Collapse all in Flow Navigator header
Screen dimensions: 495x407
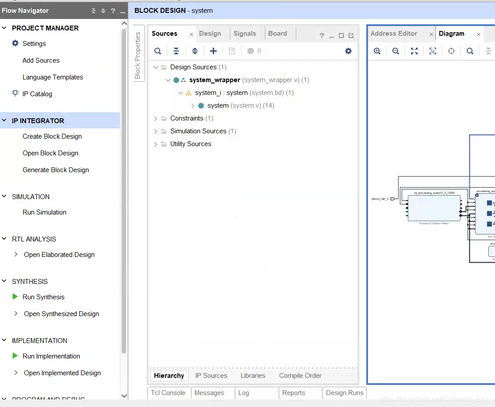pos(93,11)
